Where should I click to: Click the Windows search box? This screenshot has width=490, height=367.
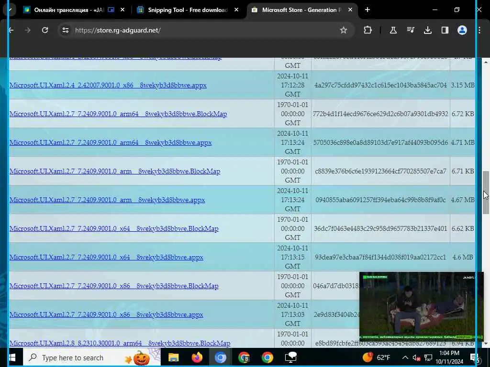pyautogui.click(x=92, y=357)
